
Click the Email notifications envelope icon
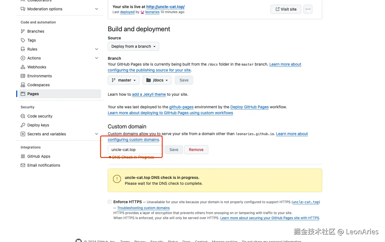(23, 165)
